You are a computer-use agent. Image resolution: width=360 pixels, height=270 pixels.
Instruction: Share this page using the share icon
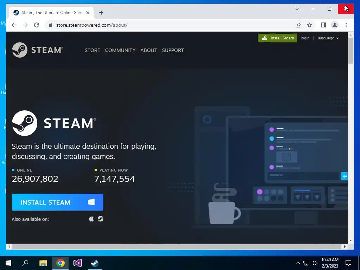(x=298, y=25)
